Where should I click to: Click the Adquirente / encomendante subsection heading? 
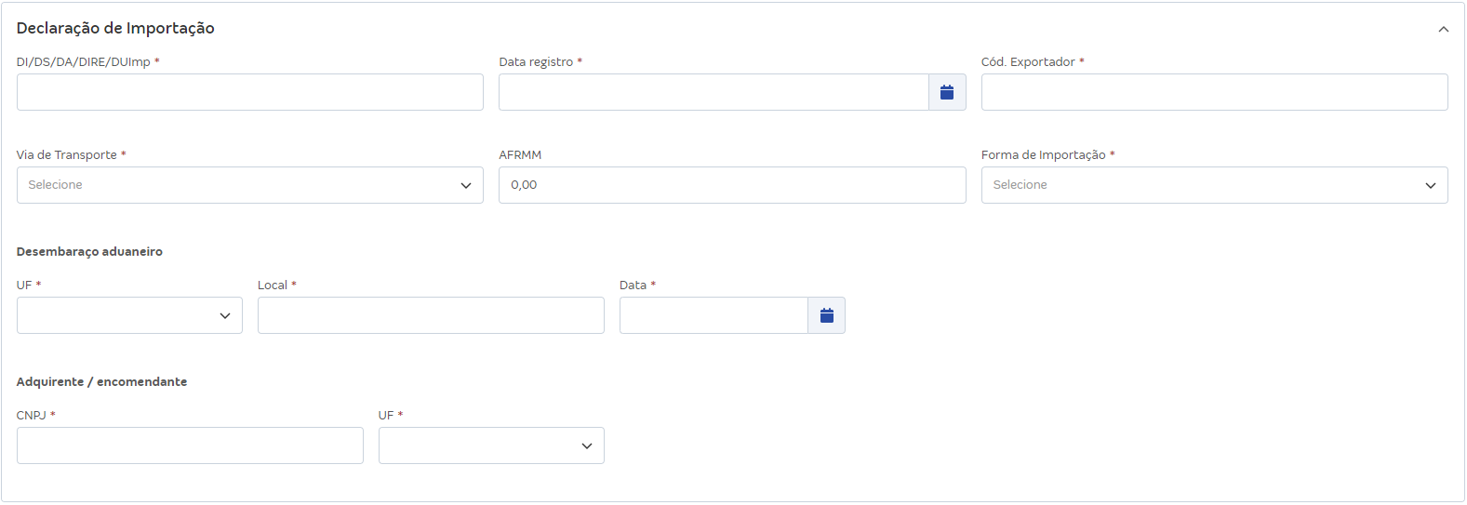(101, 381)
